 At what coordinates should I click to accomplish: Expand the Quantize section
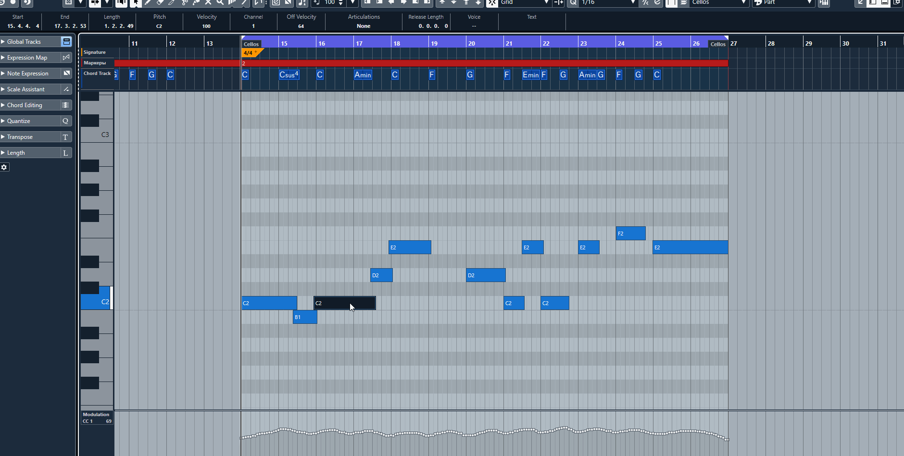[x=3, y=121]
